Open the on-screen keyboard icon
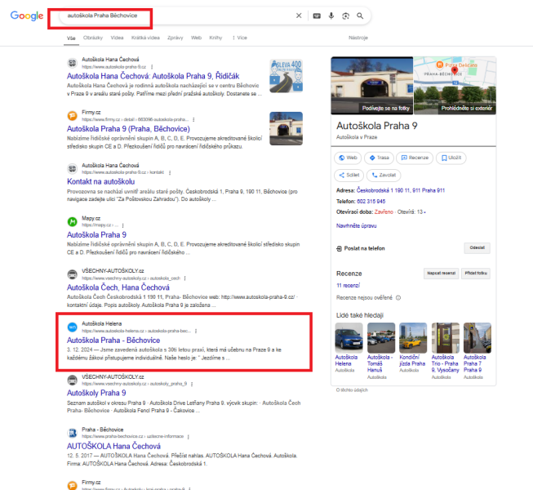 tap(317, 16)
